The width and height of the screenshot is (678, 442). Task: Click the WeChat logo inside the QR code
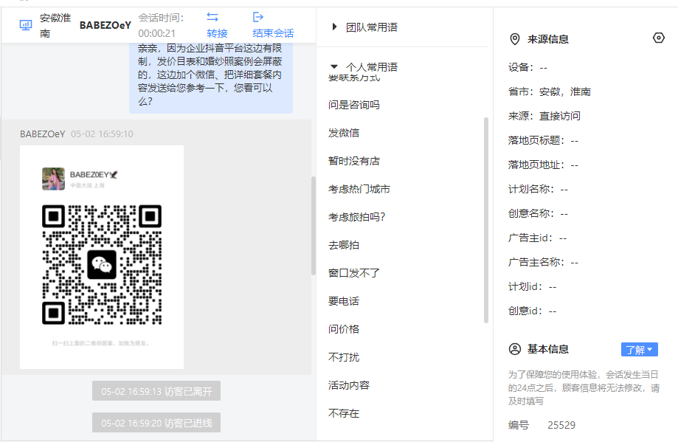(x=102, y=264)
